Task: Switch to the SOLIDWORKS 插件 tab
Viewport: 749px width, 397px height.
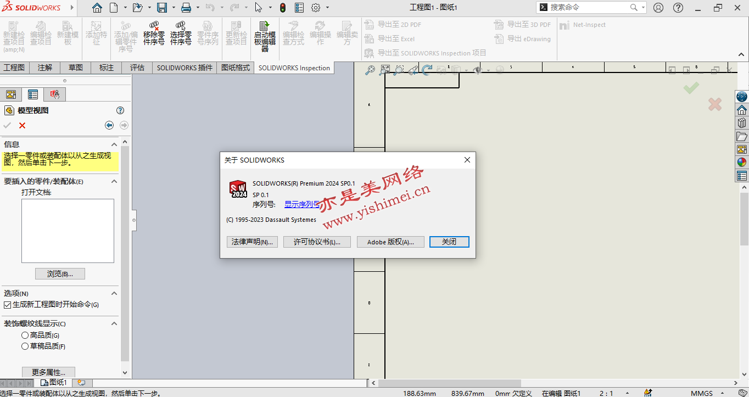Action: 185,68
